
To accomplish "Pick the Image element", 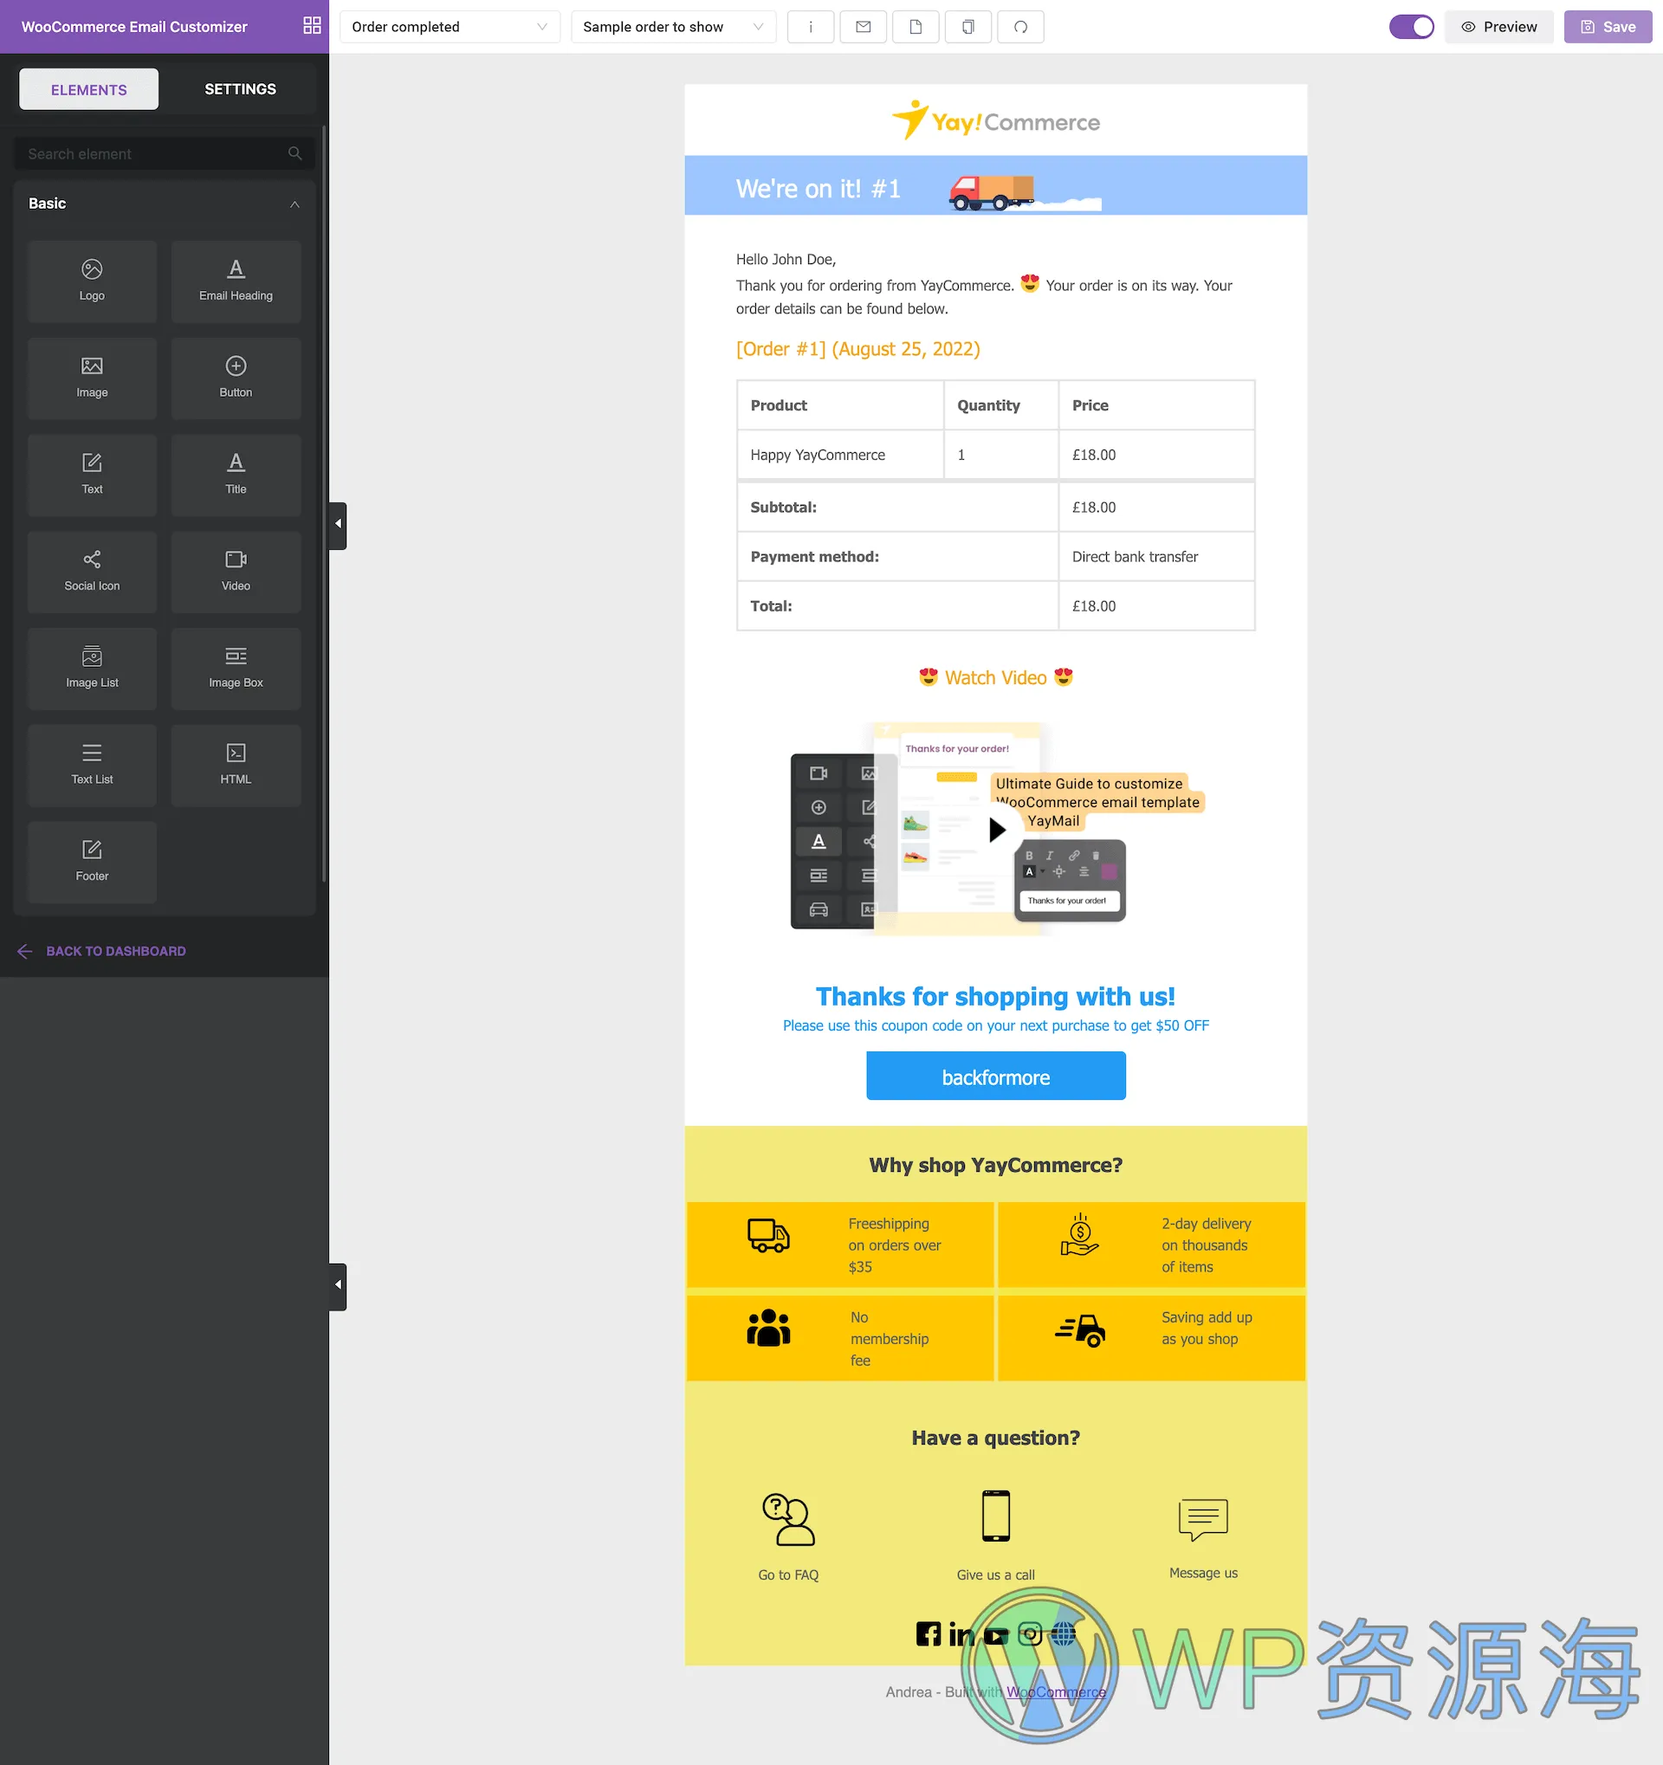I will pyautogui.click(x=93, y=378).
